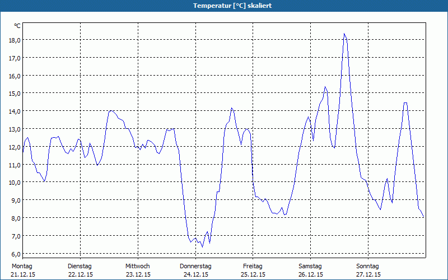The height and width of the screenshot is (280, 448).
Task: Click the Mittwoch day label
Action: click(x=138, y=267)
